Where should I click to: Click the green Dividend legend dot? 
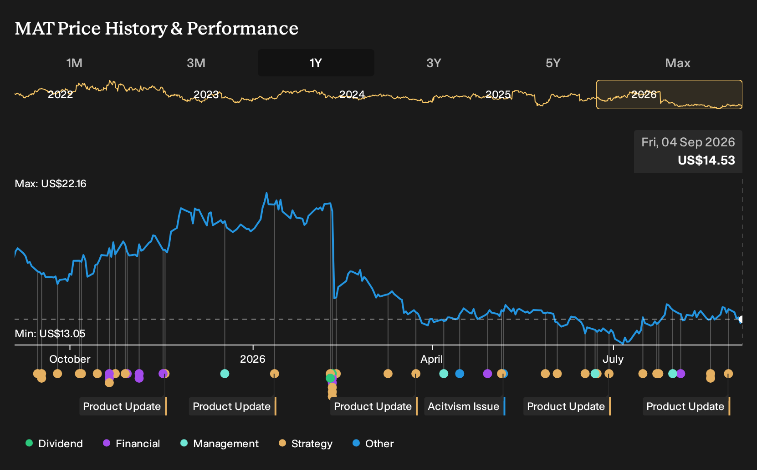(x=29, y=443)
